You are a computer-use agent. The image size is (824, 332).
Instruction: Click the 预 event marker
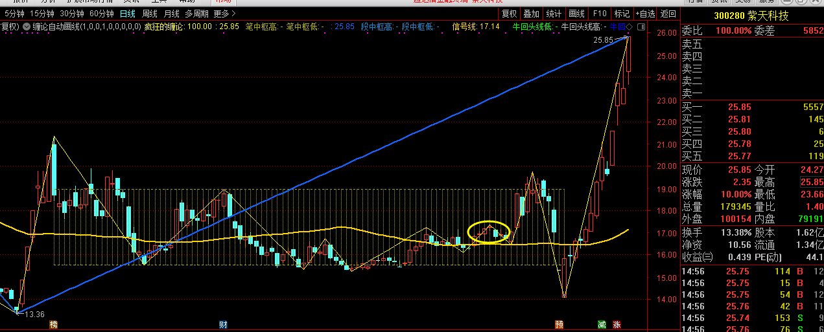tap(558, 324)
